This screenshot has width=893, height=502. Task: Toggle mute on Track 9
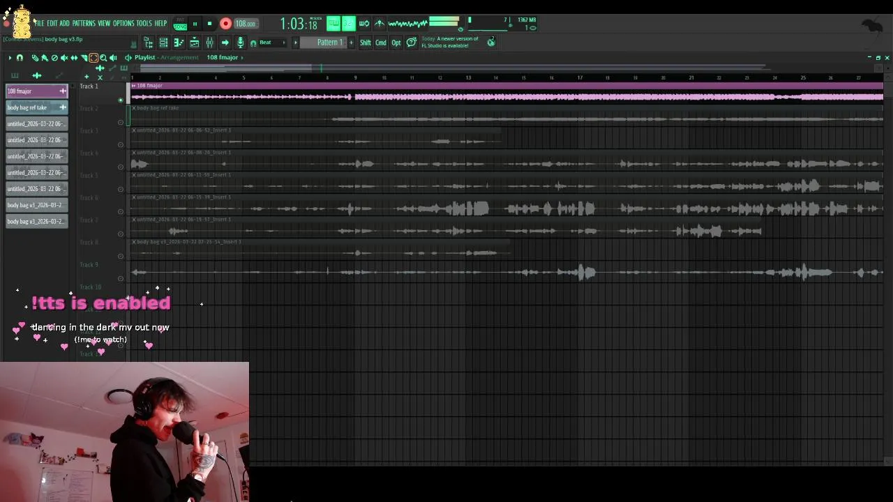(x=121, y=279)
